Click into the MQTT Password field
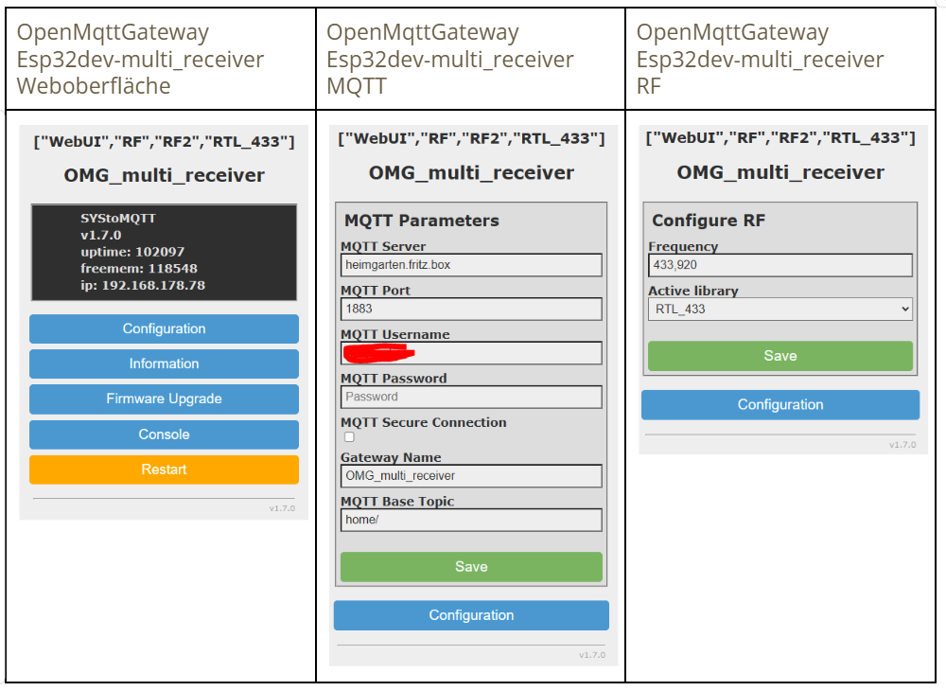 (471, 398)
